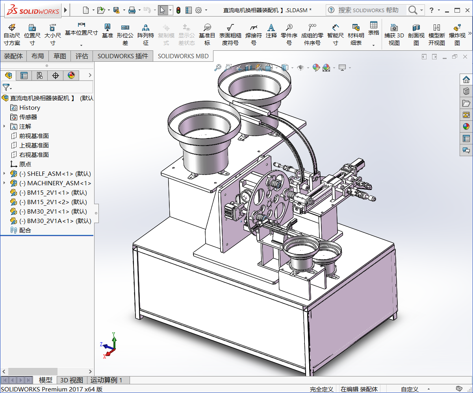
Task: Switch to the 装配体 ribbon tab
Action: [13, 56]
